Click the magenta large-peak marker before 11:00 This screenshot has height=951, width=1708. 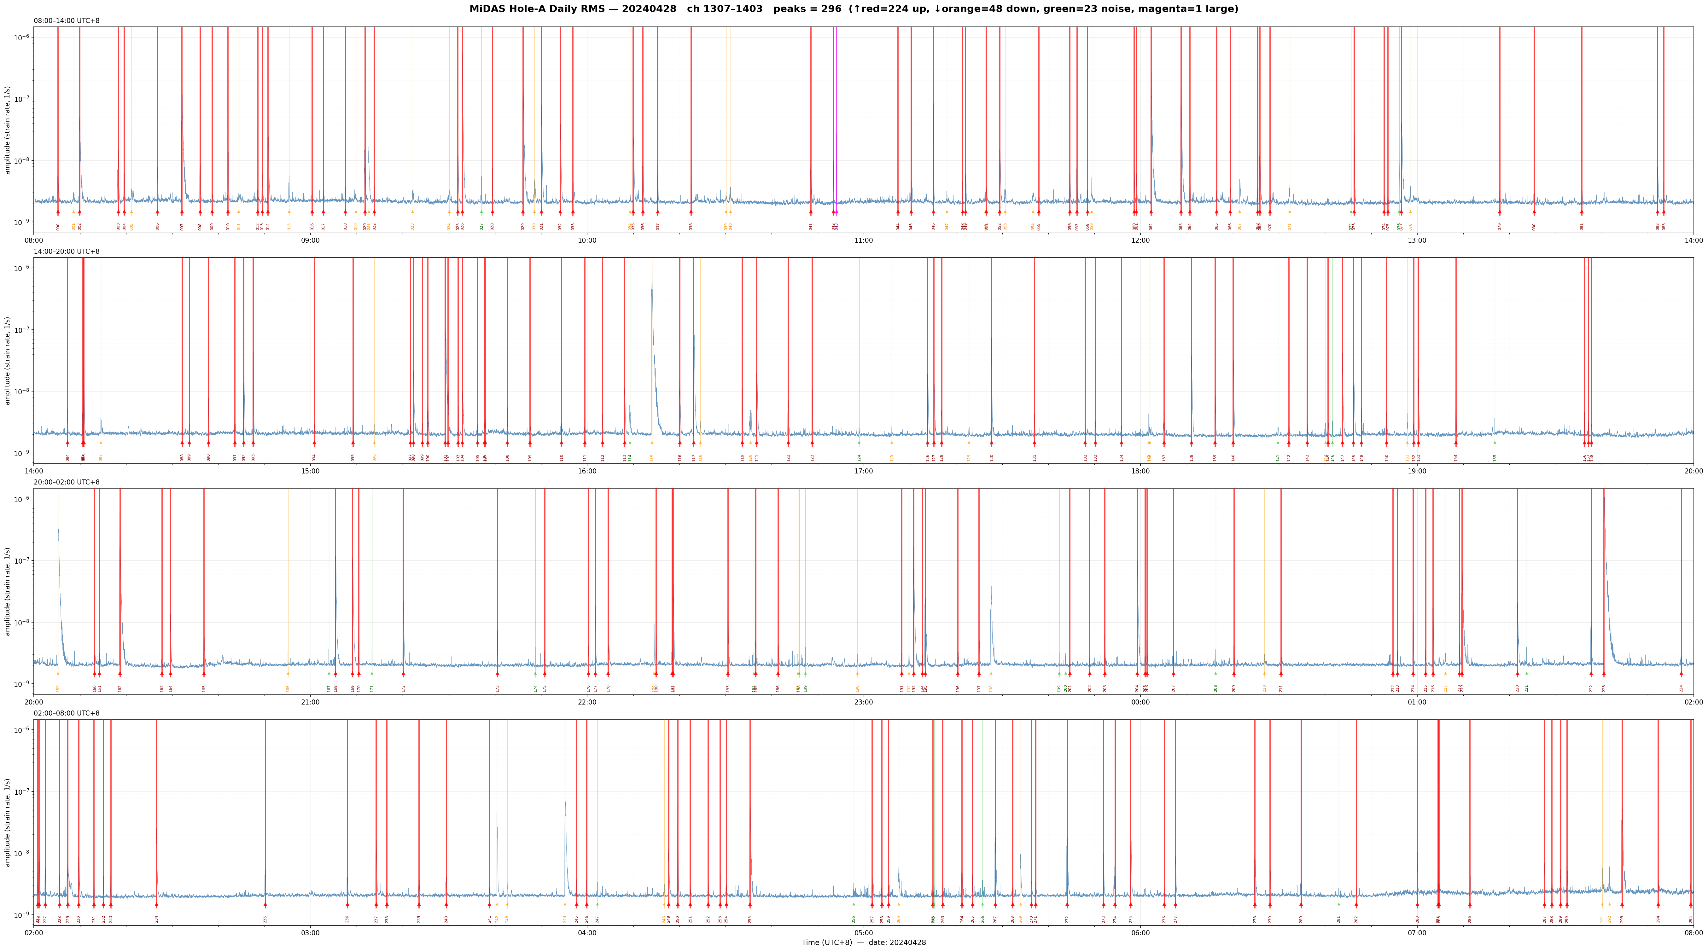pyautogui.click(x=836, y=212)
